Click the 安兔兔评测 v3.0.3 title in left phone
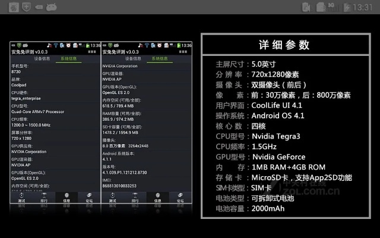The height and width of the screenshot is (238, 380). 29,52
